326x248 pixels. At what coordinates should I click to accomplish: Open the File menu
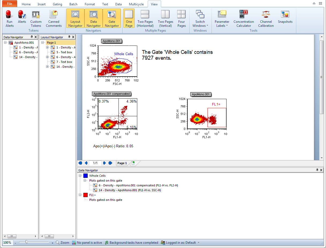[x=10, y=4]
